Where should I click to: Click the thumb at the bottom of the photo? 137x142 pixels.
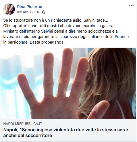click(98, 110)
